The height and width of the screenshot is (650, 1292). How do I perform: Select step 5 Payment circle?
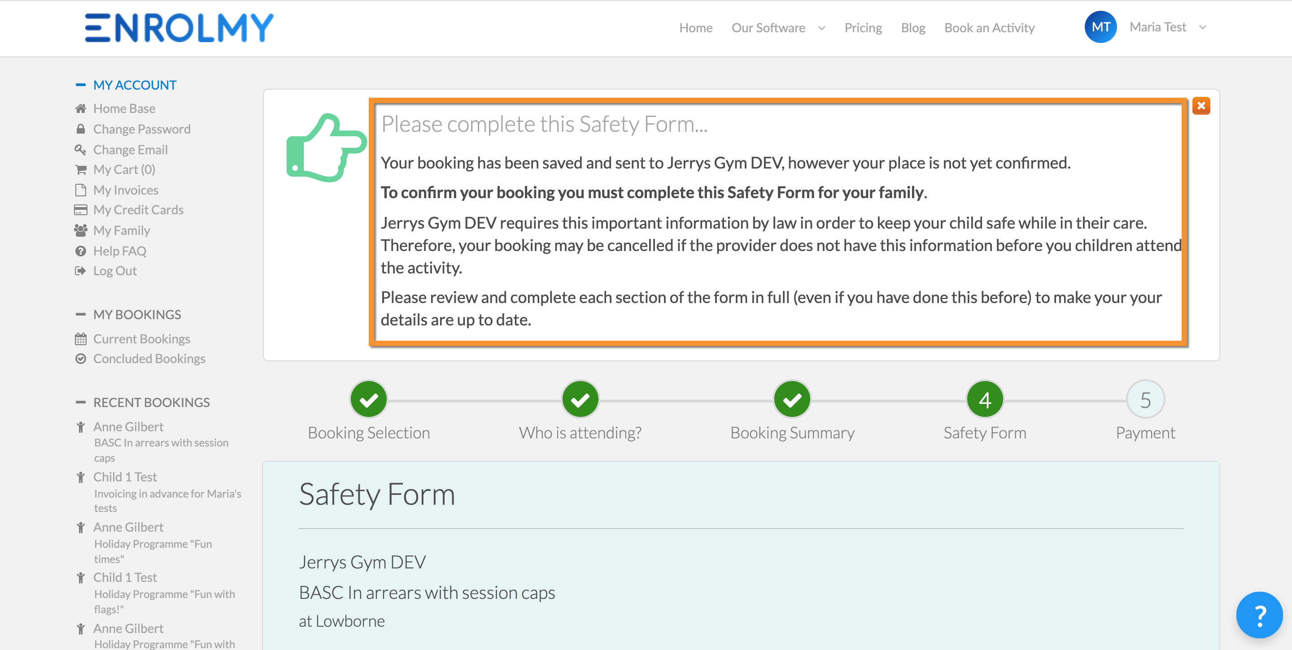(x=1145, y=399)
